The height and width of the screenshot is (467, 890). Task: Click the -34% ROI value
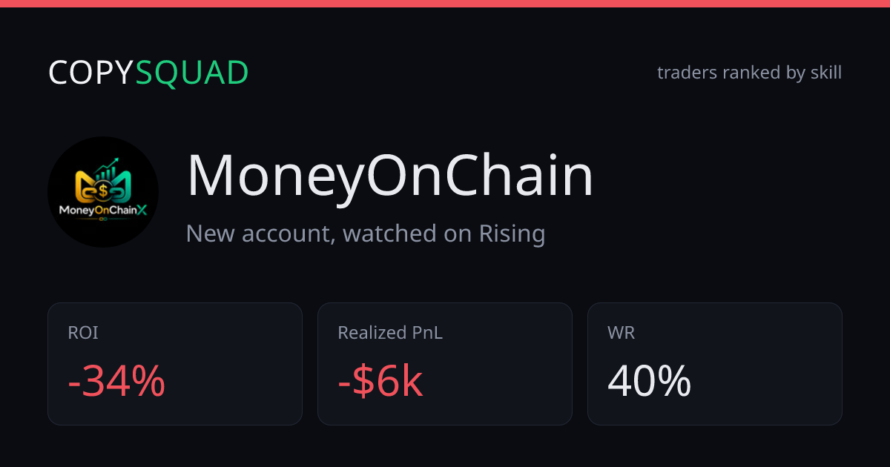pos(116,382)
